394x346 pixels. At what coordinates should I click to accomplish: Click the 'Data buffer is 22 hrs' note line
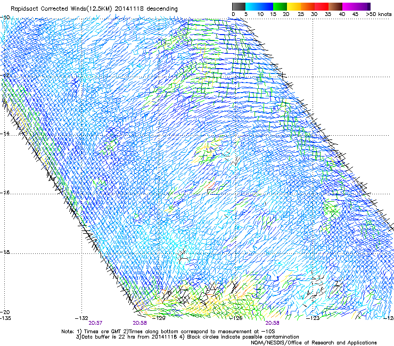[187, 337]
